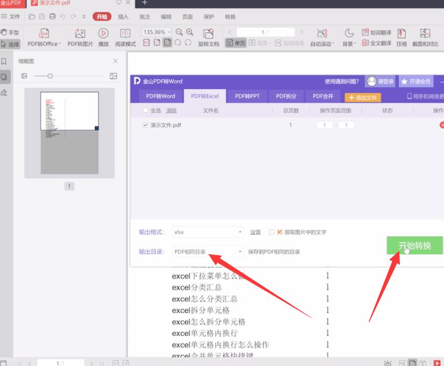Image resolution: width=444 pixels, height=366 pixels.
Task: Switch to the 转换 ribbon tab
Action: coord(230,17)
